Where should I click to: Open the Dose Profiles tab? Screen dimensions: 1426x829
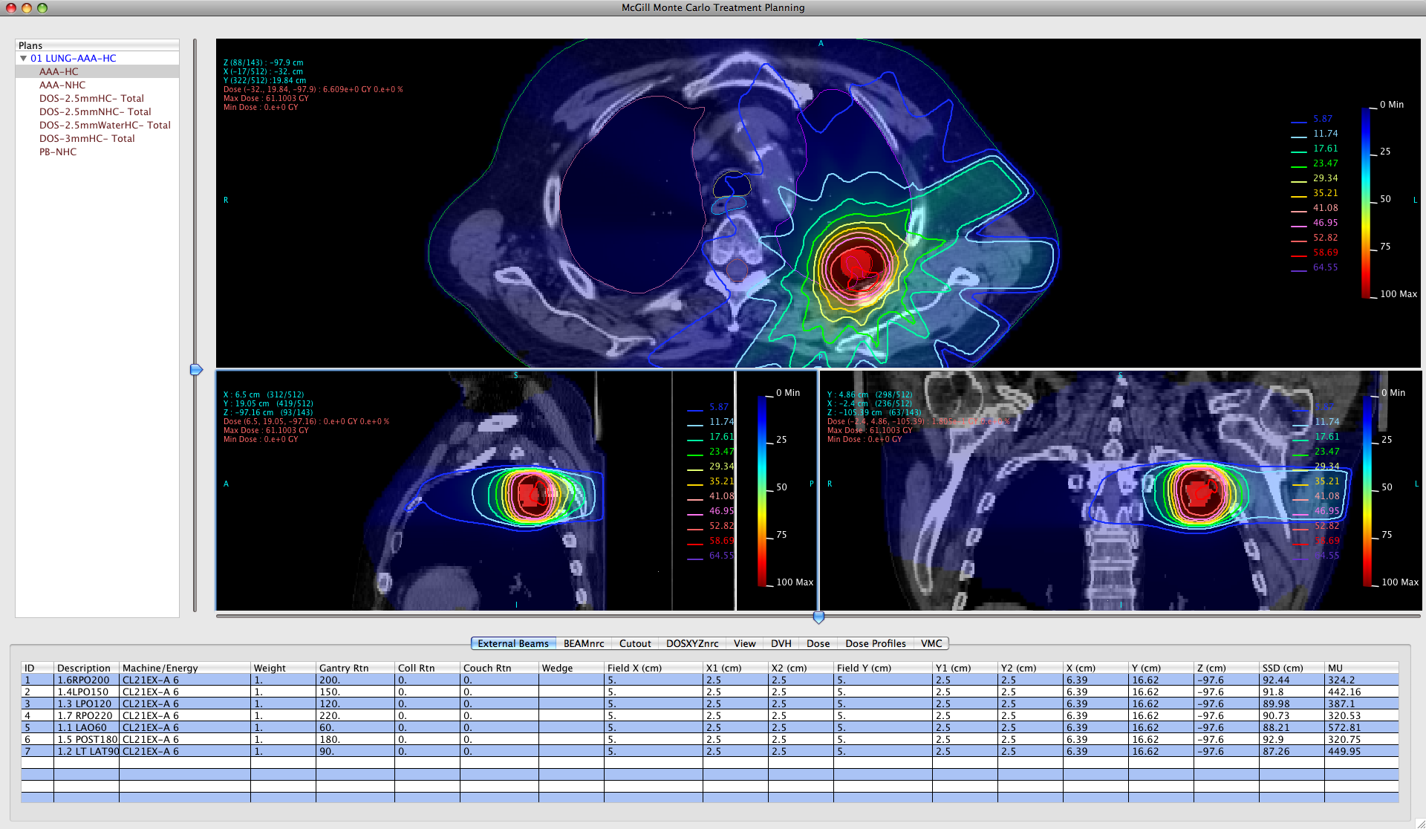point(876,643)
